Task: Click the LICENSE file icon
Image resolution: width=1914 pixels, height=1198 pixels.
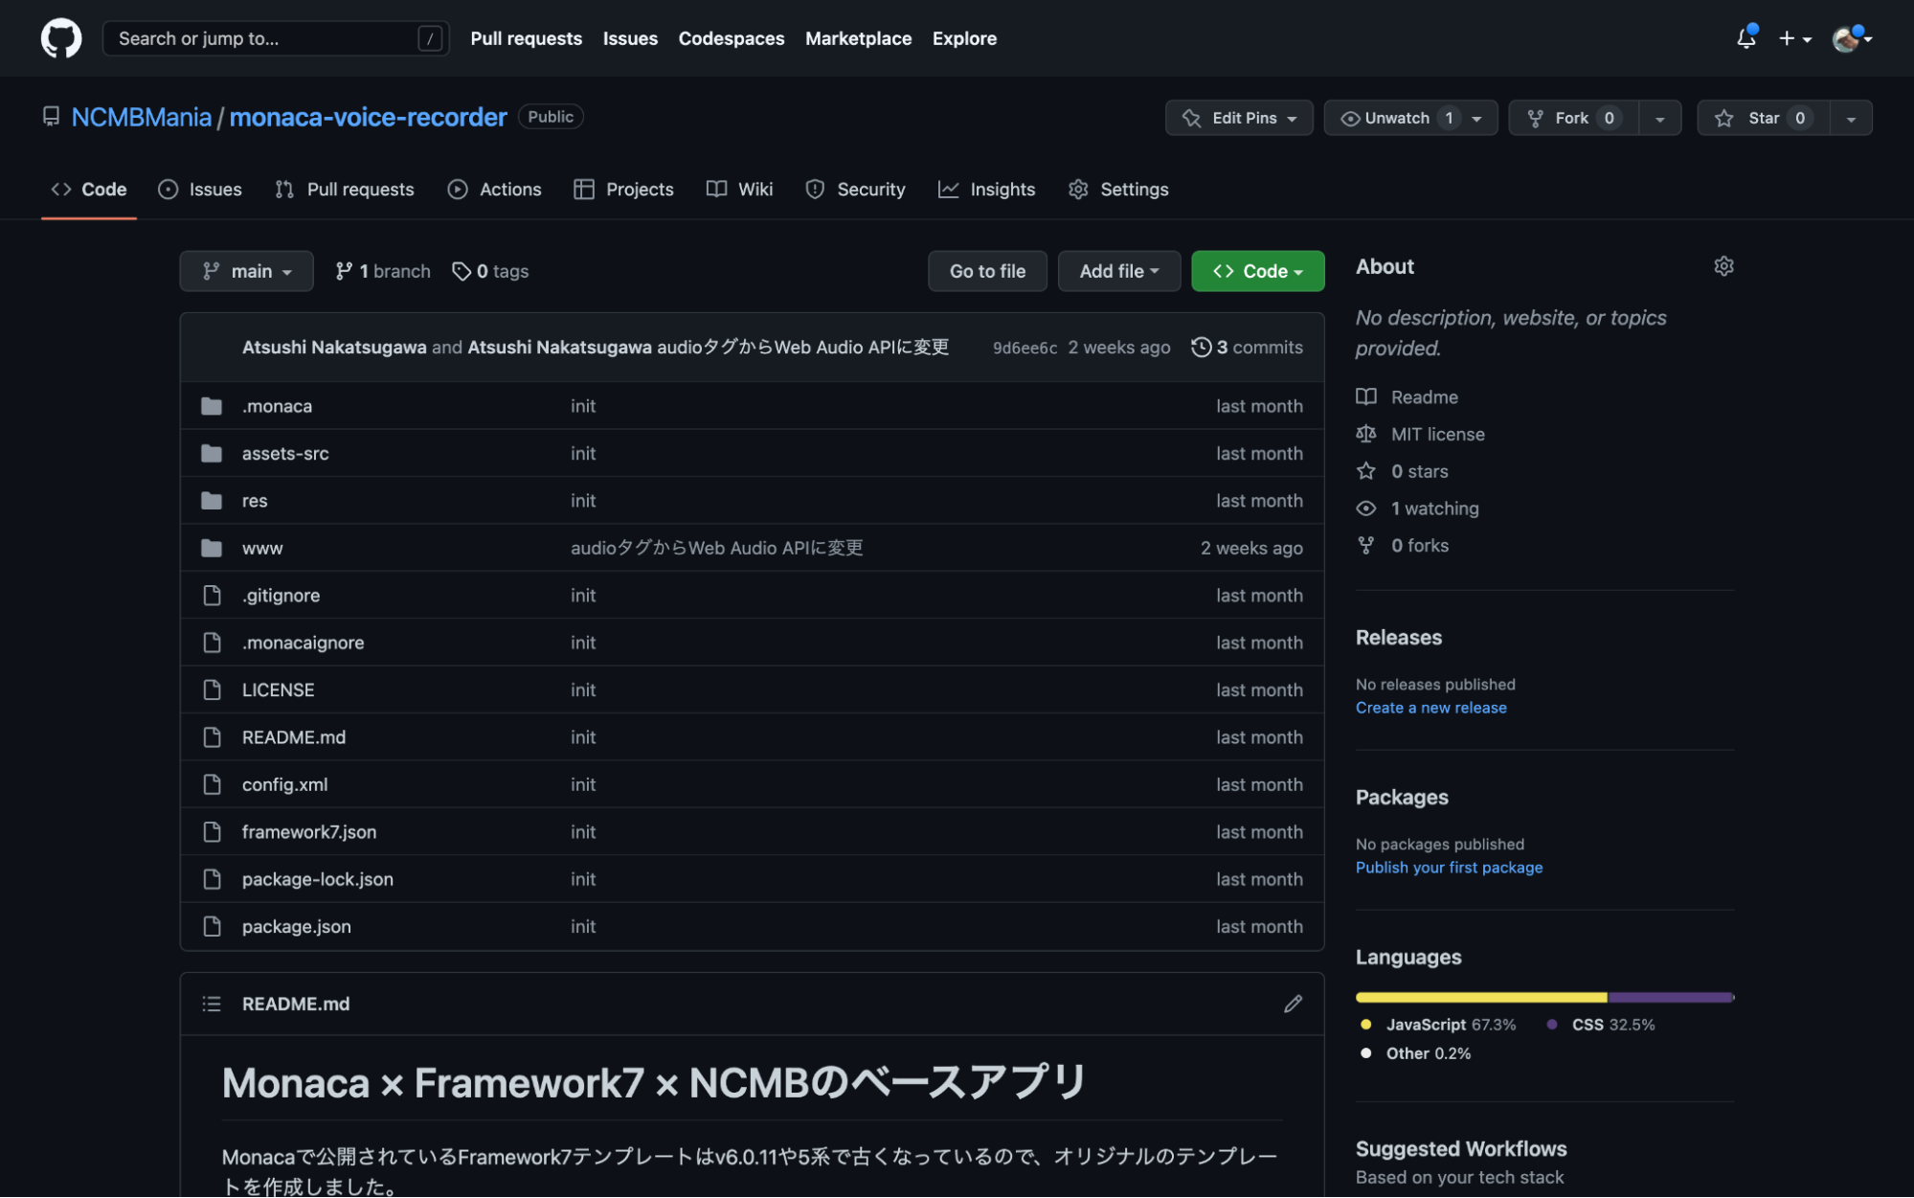Action: pyautogui.click(x=212, y=689)
